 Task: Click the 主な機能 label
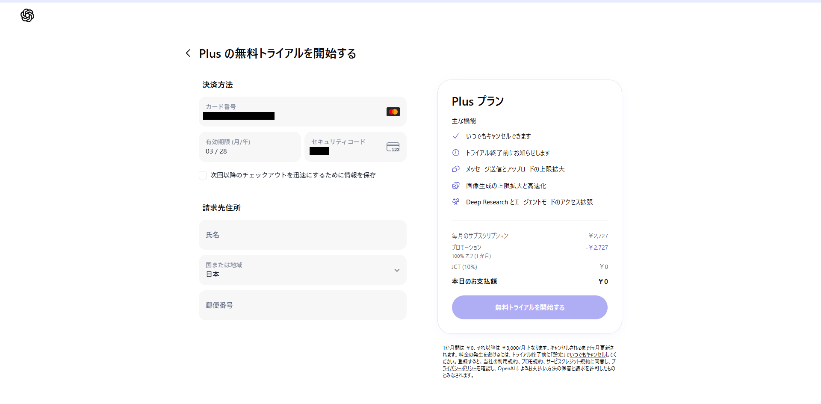tap(464, 121)
